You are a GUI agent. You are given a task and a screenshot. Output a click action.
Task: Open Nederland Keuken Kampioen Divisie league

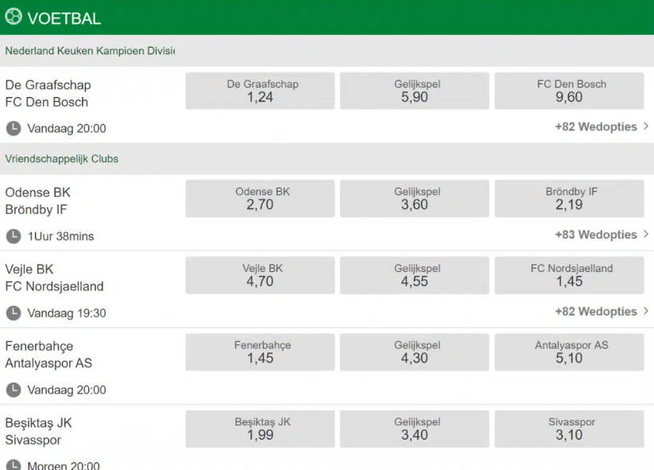click(89, 51)
